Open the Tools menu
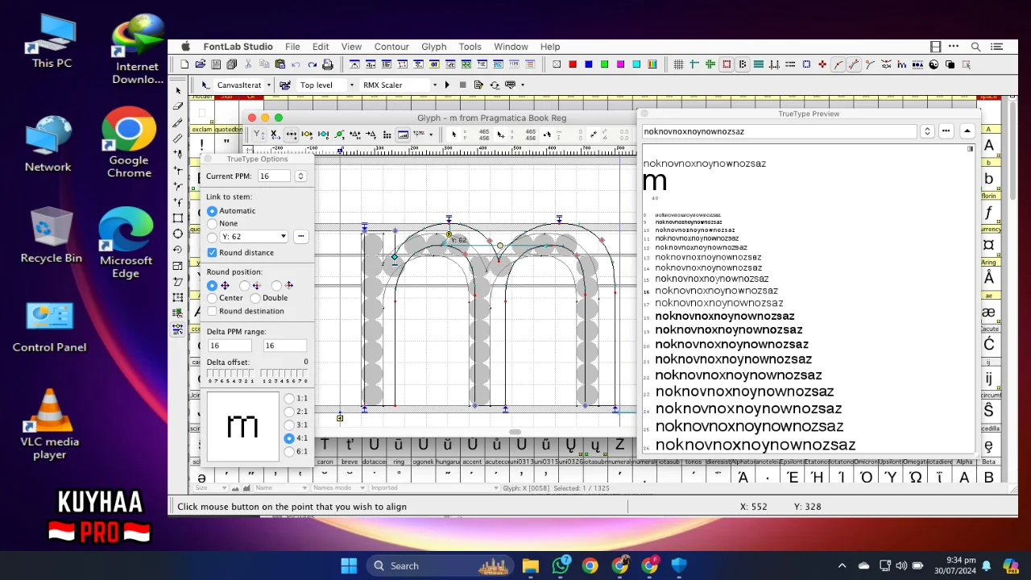This screenshot has width=1031, height=580. click(470, 47)
